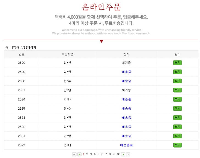Click order number 2689
The height and width of the screenshot is (158, 200).
[x=21, y=72]
